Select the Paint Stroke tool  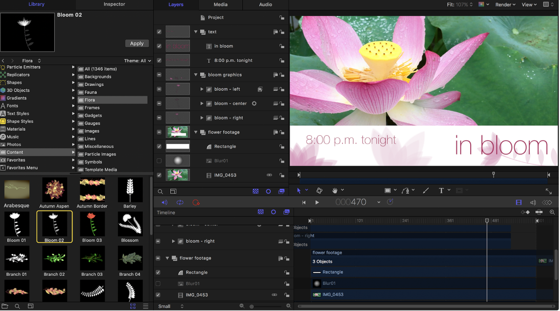click(x=426, y=191)
